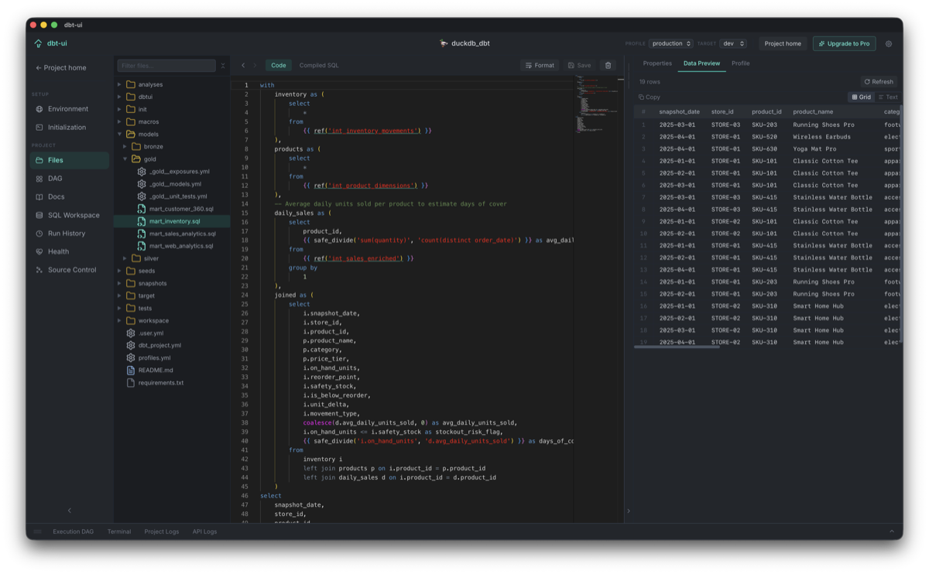This screenshot has width=929, height=574.
Task: Open the Health page
Action: 70,251
